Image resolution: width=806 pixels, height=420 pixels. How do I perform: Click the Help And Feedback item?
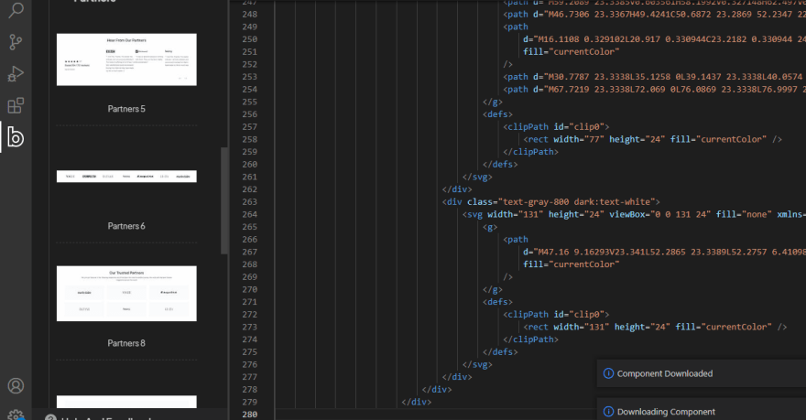point(98,417)
